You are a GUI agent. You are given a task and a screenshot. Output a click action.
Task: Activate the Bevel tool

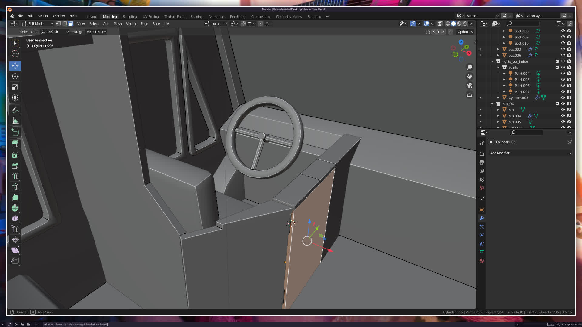click(15, 166)
